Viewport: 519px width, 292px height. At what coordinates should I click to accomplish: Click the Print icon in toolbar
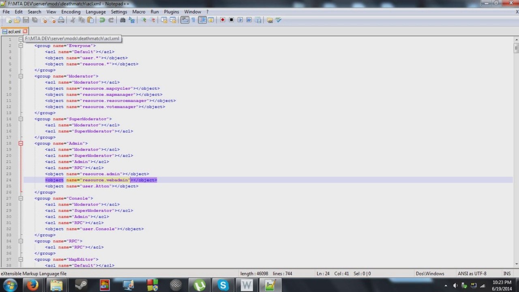(x=61, y=20)
